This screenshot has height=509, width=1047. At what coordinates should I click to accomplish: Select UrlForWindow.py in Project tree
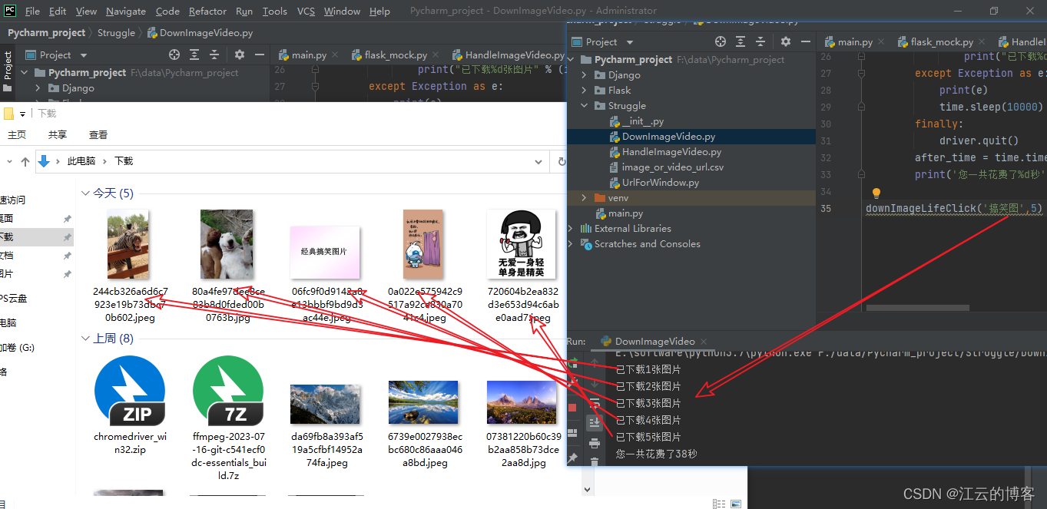[660, 183]
